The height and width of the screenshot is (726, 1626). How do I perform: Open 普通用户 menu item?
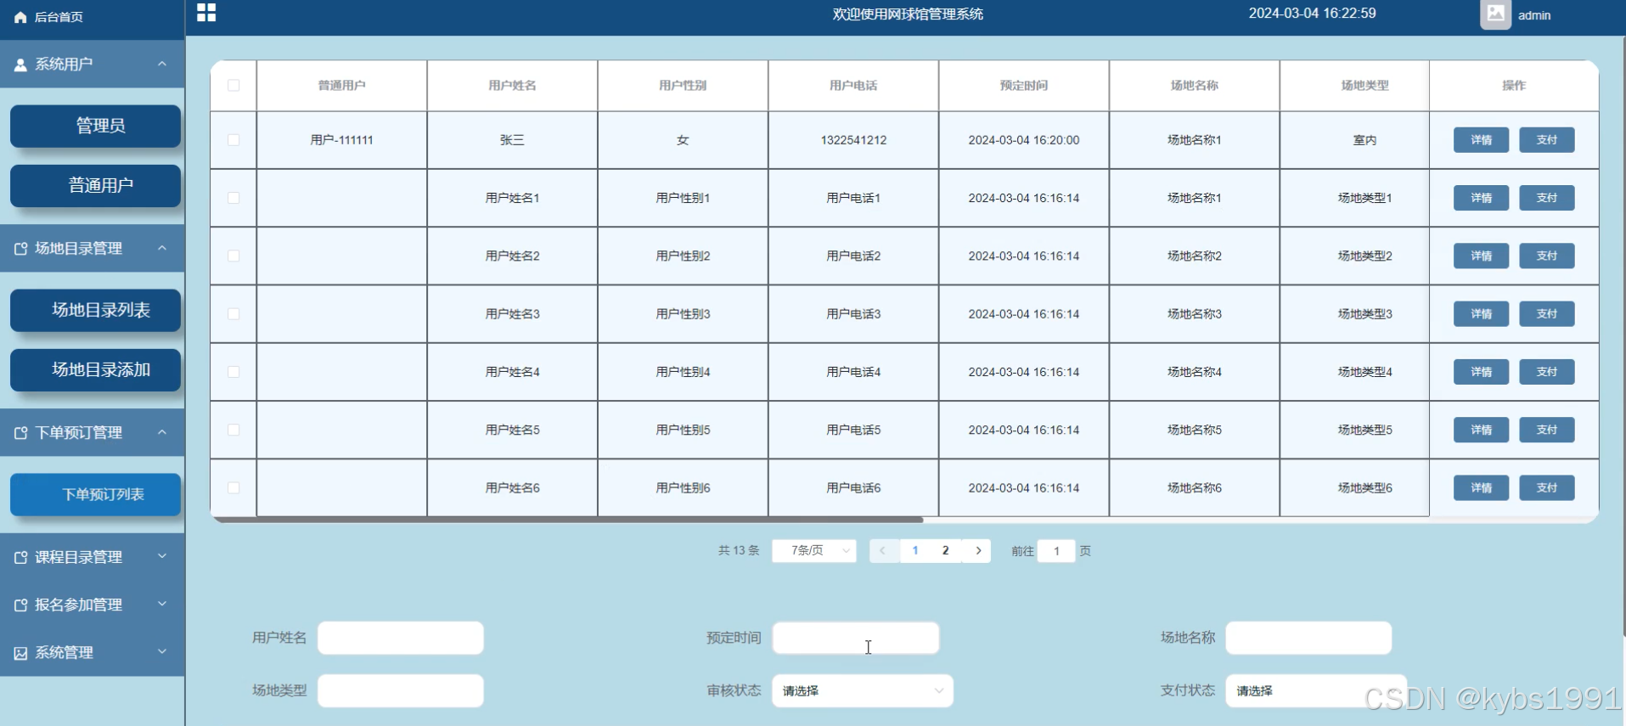tap(95, 186)
